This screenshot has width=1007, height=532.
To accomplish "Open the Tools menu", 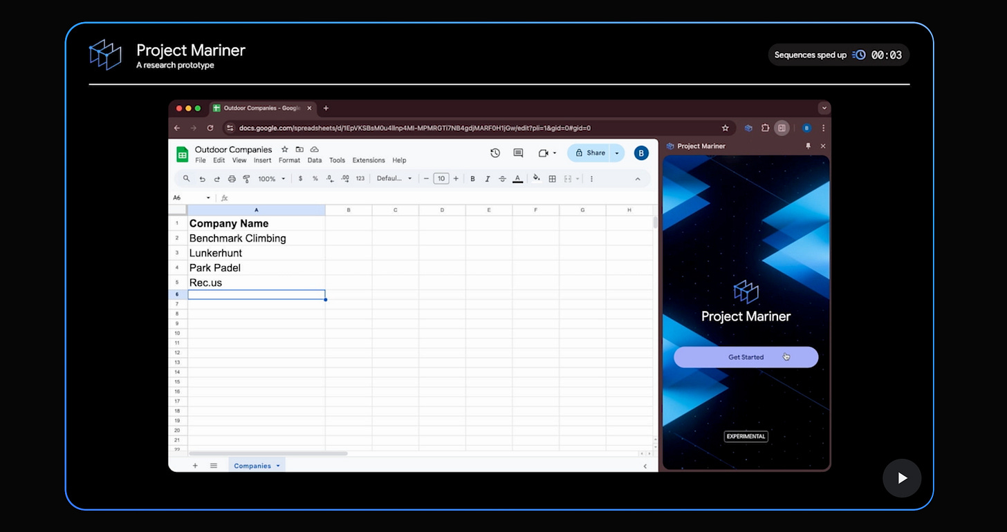I will [x=337, y=160].
